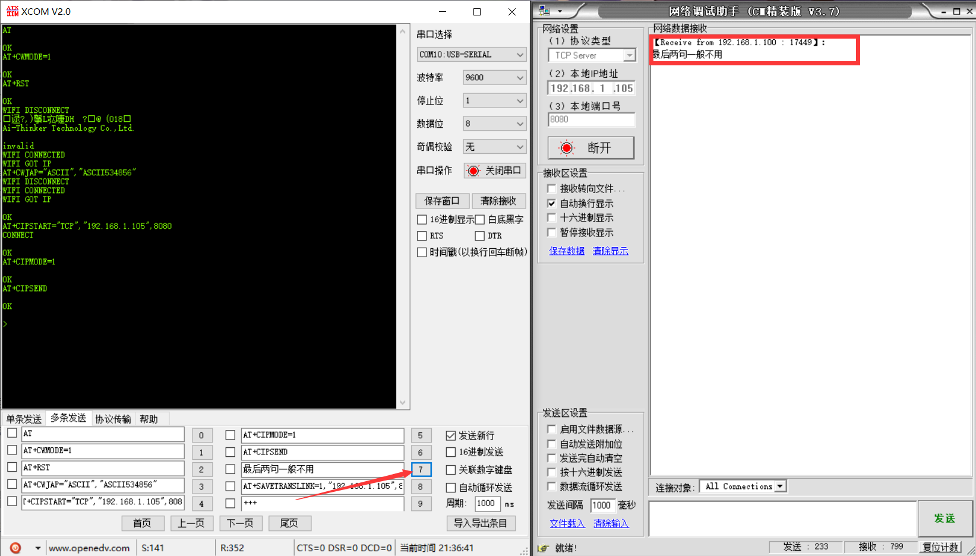Image resolution: width=976 pixels, height=556 pixels.
Task: Click the 断开 disconnect button
Action: (x=591, y=148)
